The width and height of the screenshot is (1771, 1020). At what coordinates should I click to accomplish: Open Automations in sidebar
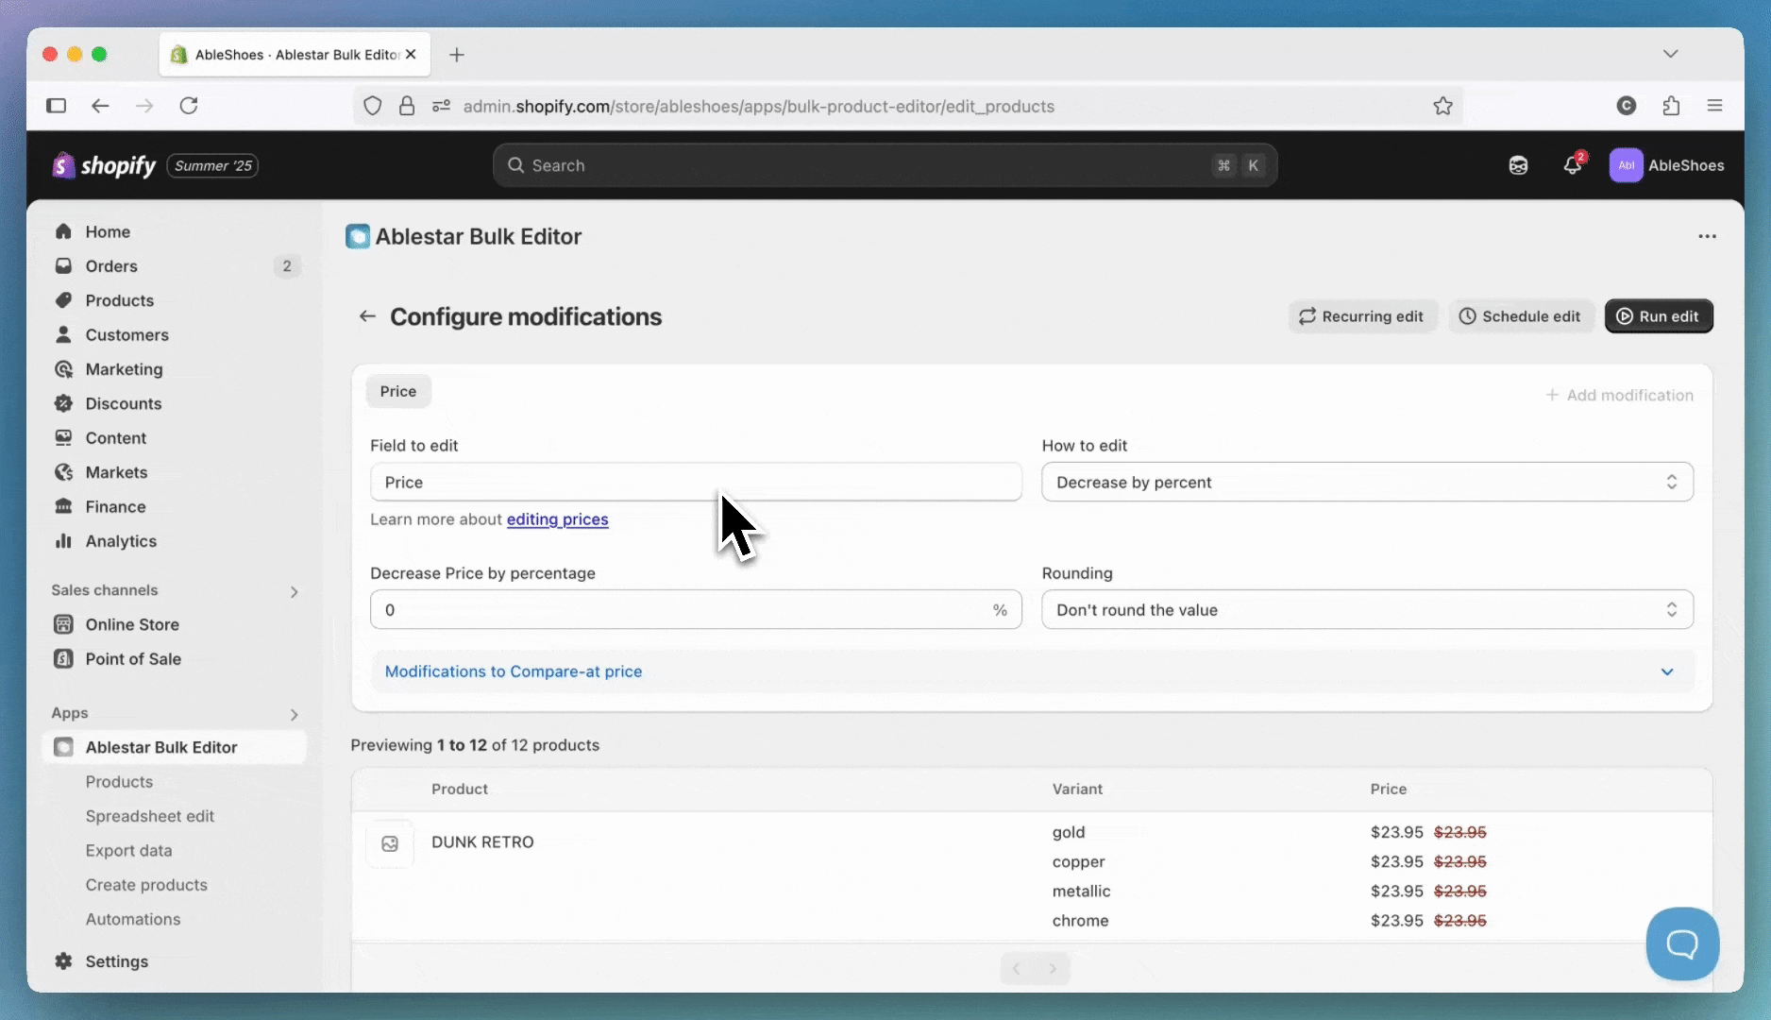(x=133, y=919)
